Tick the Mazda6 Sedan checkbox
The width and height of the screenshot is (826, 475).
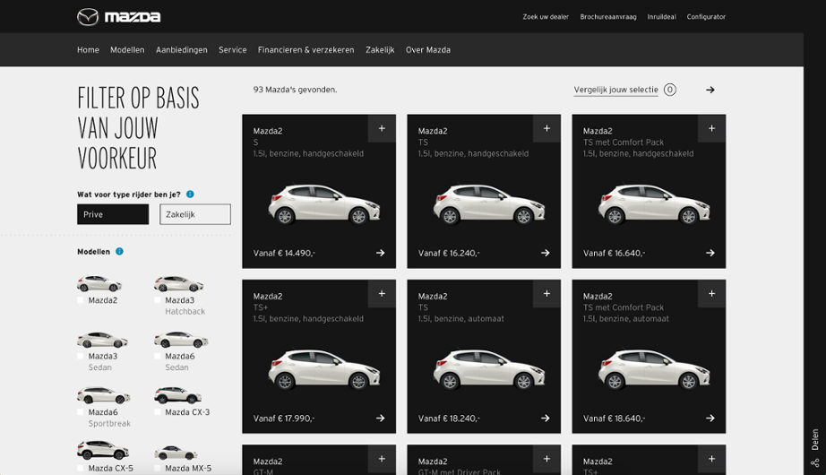(158, 356)
